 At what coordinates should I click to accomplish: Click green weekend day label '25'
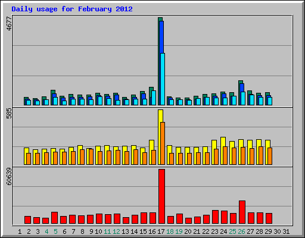pyautogui.click(x=232, y=231)
